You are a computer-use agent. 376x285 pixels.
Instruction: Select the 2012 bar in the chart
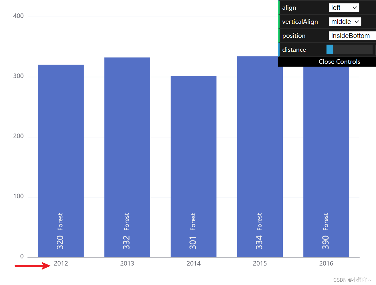(61, 161)
